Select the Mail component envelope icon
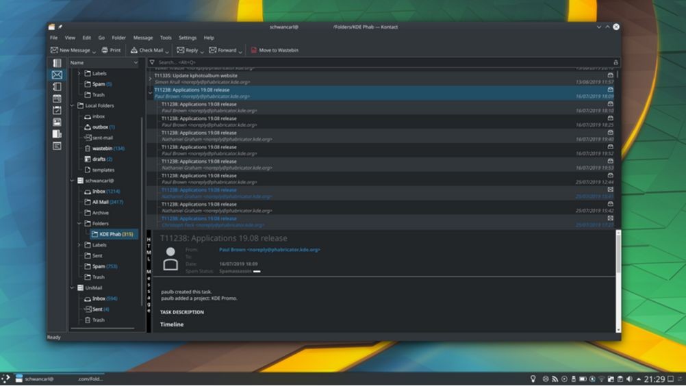686x386 pixels. [57, 75]
